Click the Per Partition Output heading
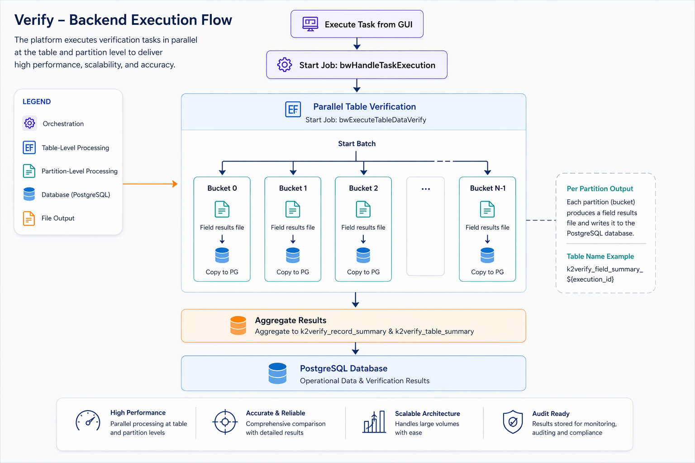Viewport: 695px width, 463px height. click(600, 189)
